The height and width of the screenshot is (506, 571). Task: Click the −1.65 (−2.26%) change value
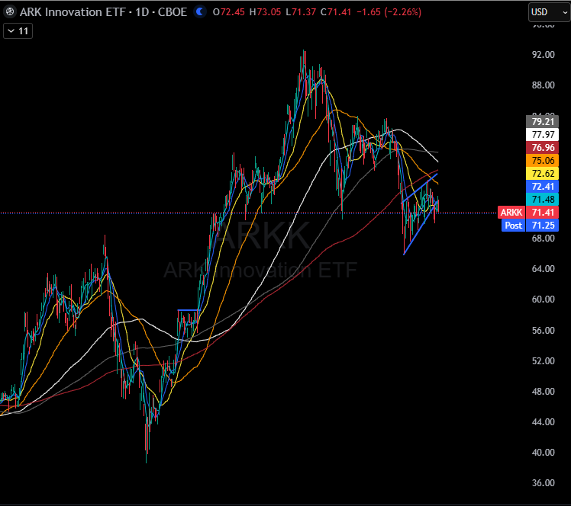pyautogui.click(x=389, y=12)
